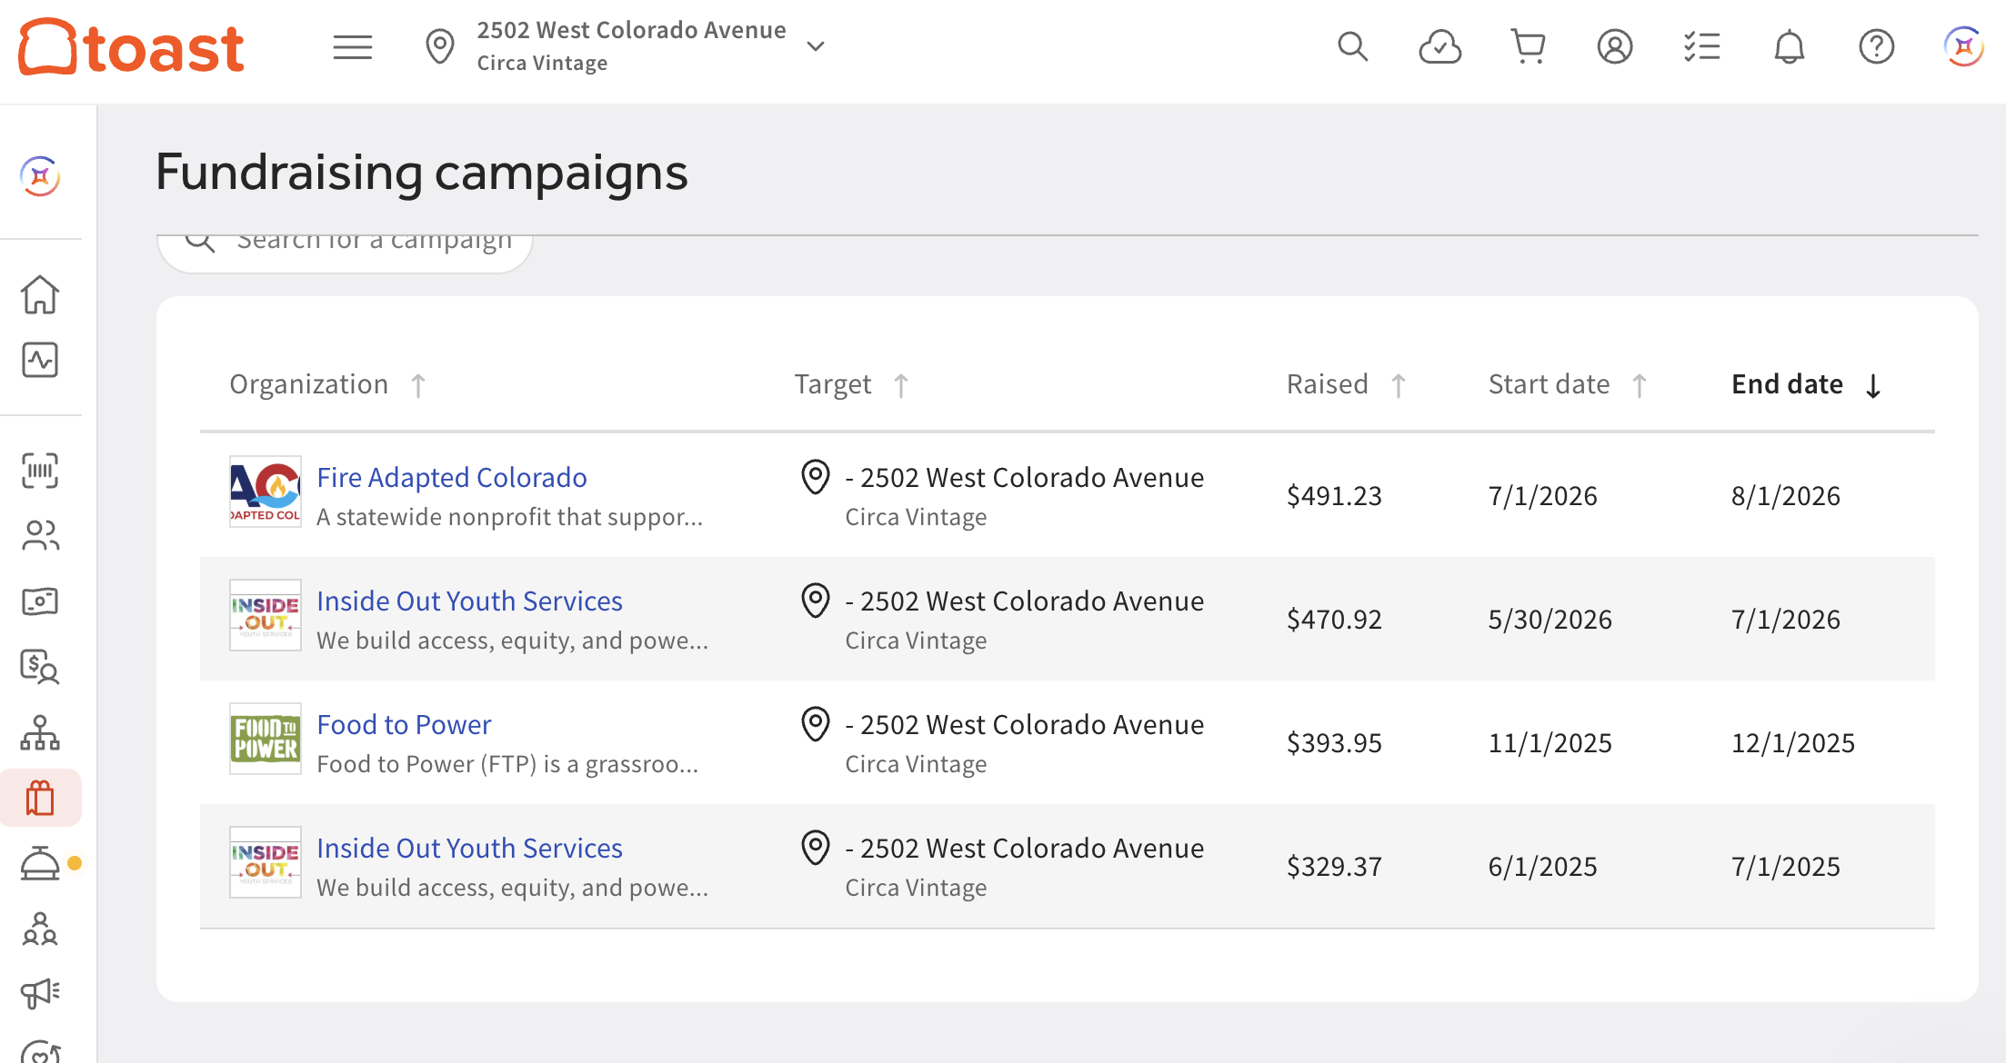Open Food to Power campaign link
This screenshot has height=1063, width=2006.
click(x=404, y=724)
